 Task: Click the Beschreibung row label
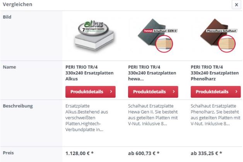click(17, 105)
